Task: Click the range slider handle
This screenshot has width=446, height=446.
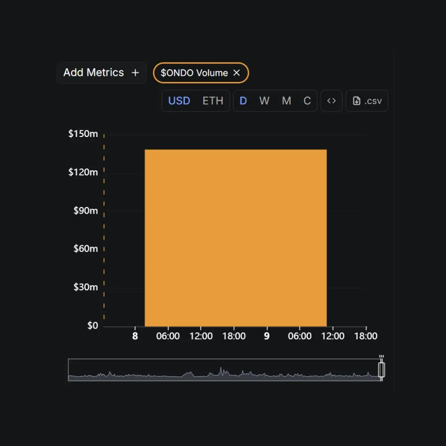Action: click(x=381, y=369)
